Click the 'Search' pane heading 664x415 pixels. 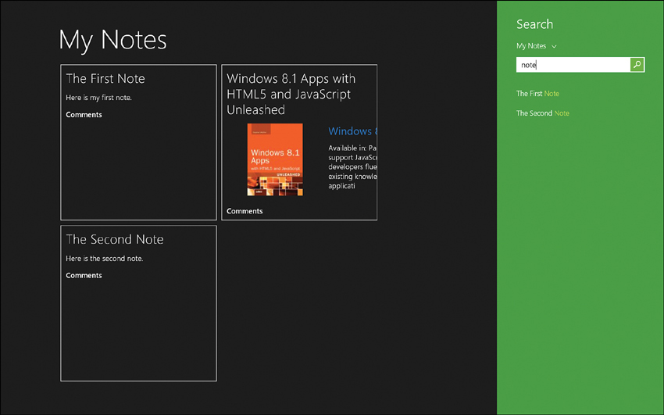click(534, 24)
